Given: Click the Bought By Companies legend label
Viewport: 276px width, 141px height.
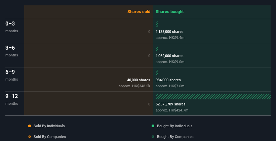Looking at the screenshot, I should tap(175, 137).
